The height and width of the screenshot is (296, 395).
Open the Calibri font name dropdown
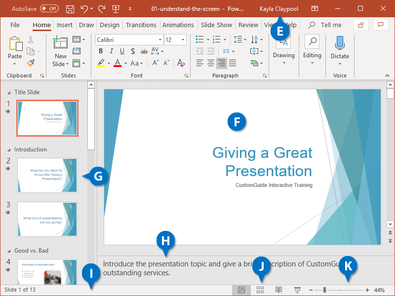click(128, 39)
